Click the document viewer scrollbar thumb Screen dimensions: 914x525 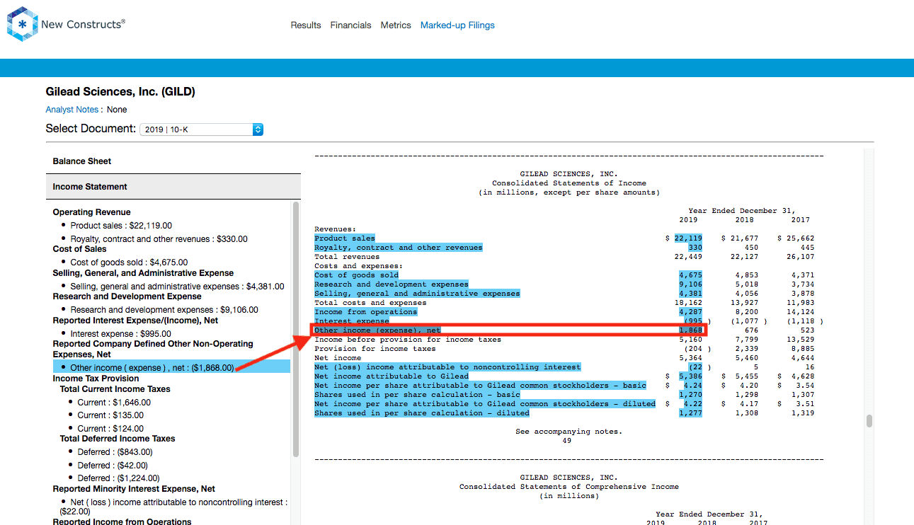[869, 421]
